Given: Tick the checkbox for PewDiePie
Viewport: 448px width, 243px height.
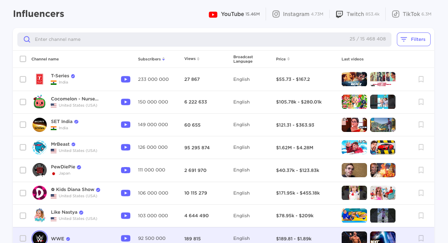Looking at the screenshot, I should click(x=23, y=170).
